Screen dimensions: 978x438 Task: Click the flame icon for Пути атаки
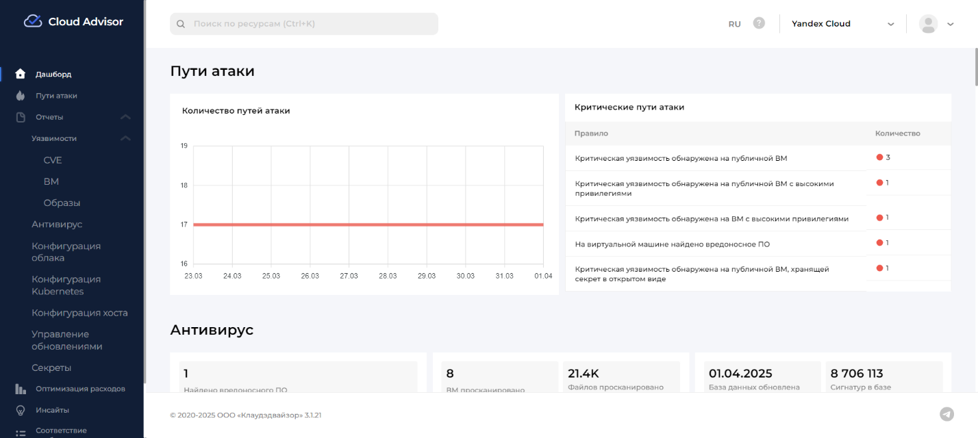[21, 96]
